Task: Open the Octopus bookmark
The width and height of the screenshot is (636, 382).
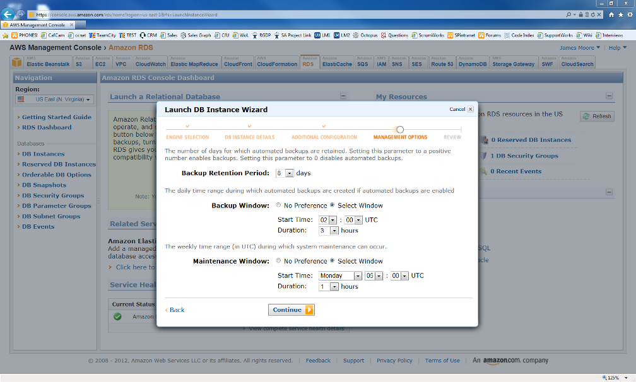Action: (365, 35)
